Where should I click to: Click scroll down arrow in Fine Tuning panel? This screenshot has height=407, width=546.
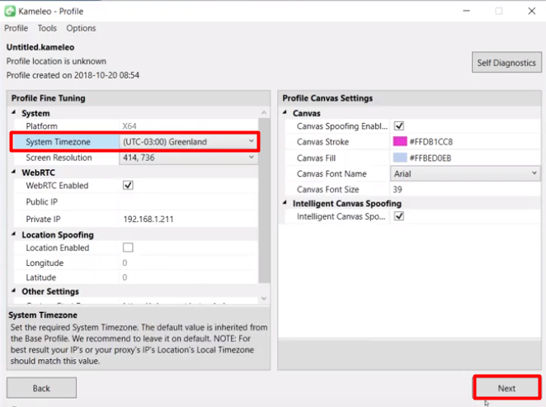pyautogui.click(x=264, y=299)
